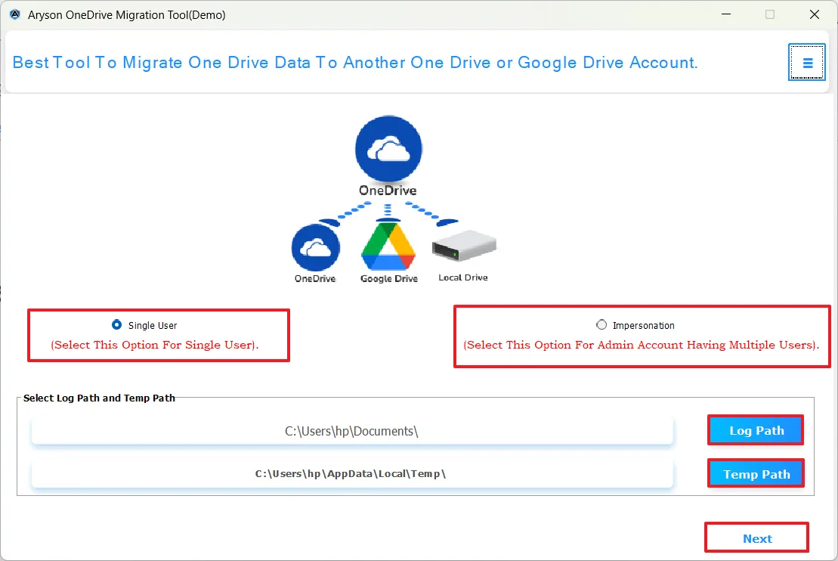Image resolution: width=838 pixels, height=561 pixels.
Task: Click the Temp Path button
Action: [756, 474]
